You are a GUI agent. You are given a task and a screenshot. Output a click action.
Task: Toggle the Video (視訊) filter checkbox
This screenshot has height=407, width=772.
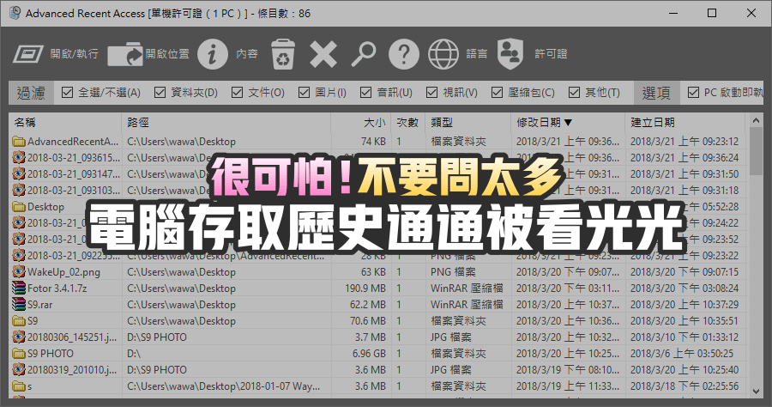click(431, 92)
